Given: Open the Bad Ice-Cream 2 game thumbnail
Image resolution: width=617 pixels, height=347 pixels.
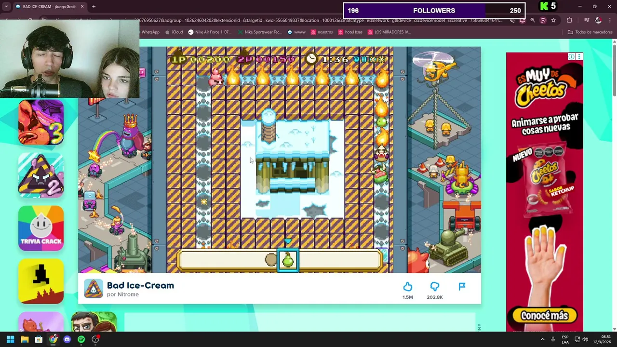Looking at the screenshot, I should [41, 175].
